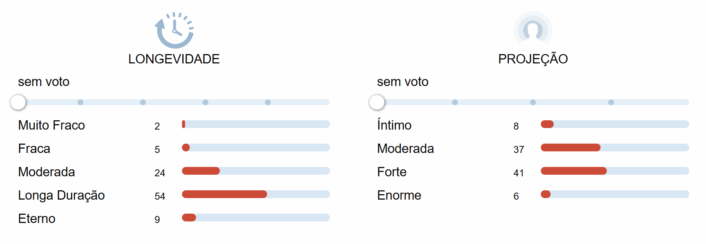Click the LONGEVIDADE heading text
The height and width of the screenshot is (244, 706).
174,59
